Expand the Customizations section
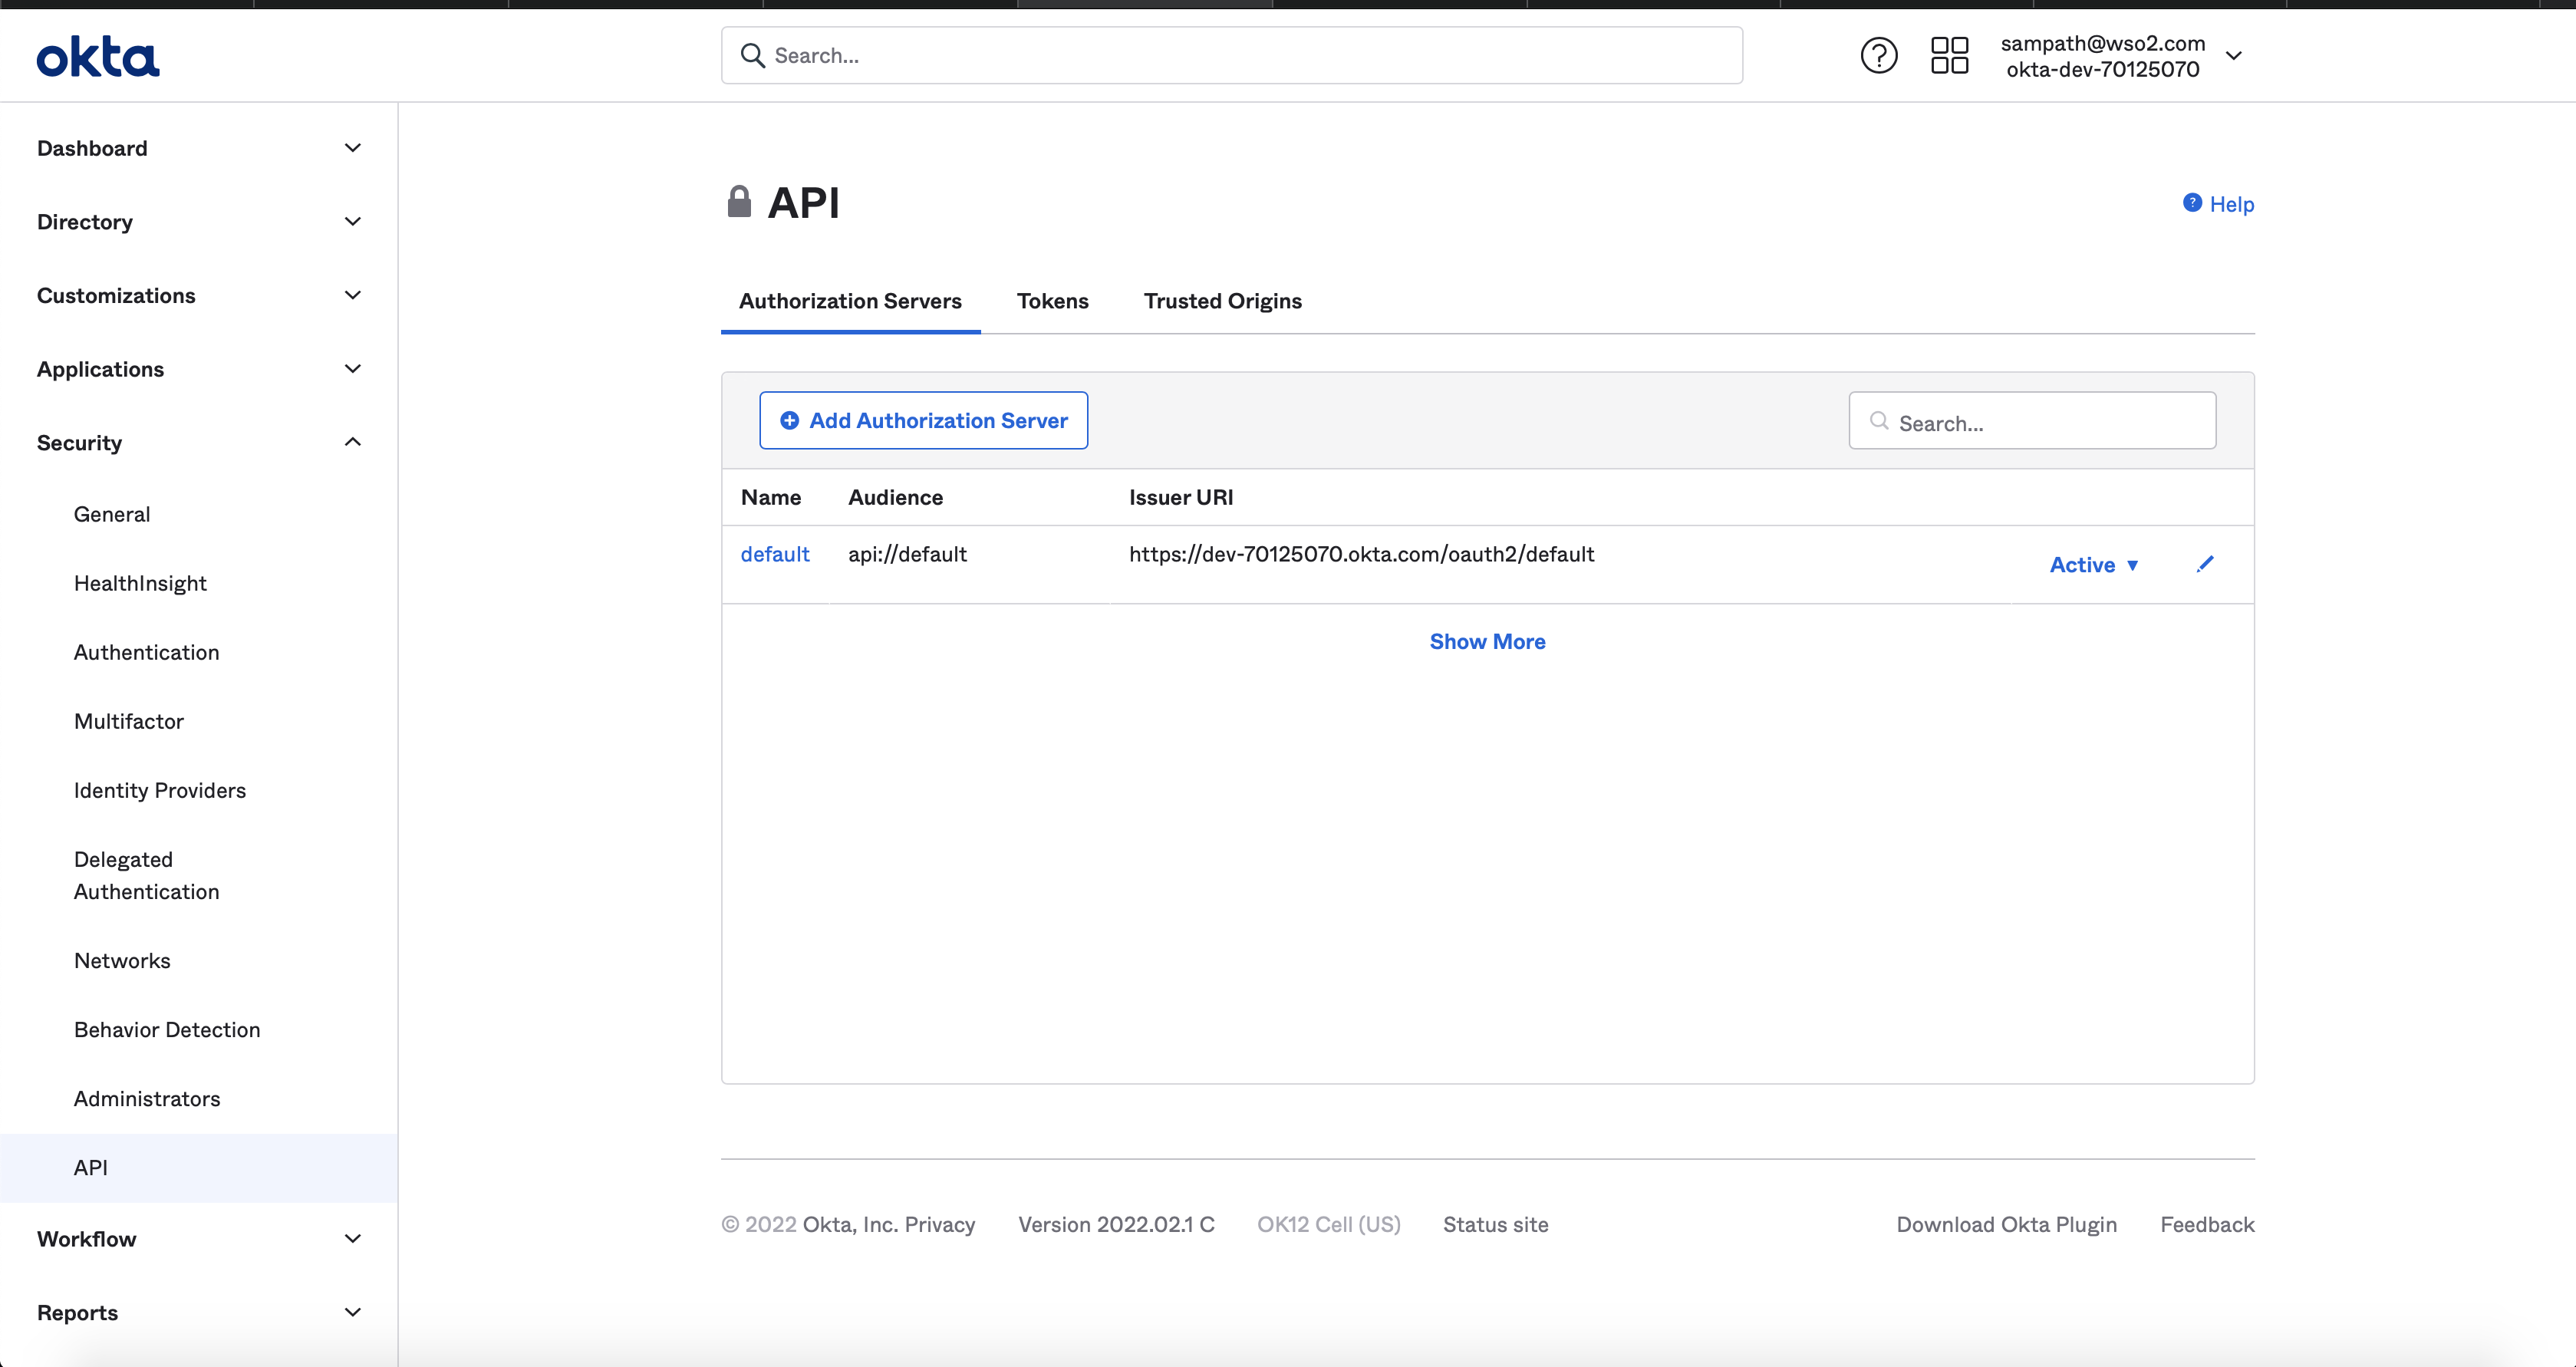2576x1367 pixels. [x=199, y=295]
